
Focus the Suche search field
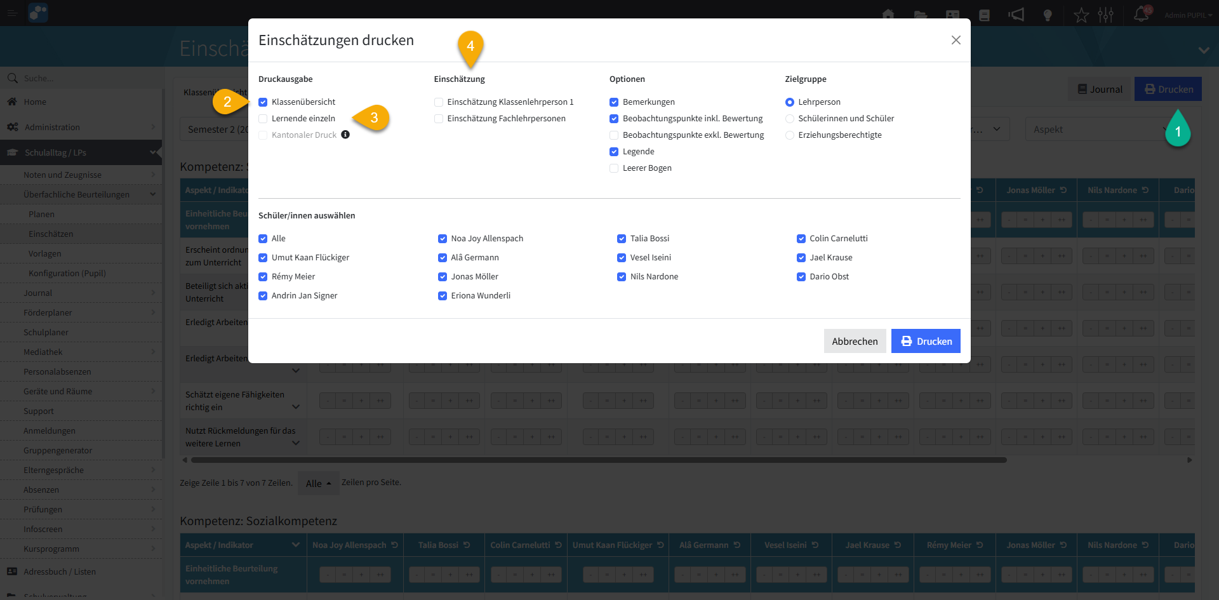click(x=89, y=78)
